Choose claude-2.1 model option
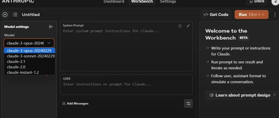The image size is (279, 118). 16,62
